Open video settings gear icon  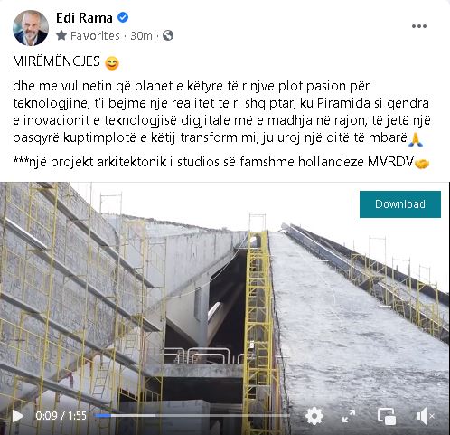click(x=314, y=416)
